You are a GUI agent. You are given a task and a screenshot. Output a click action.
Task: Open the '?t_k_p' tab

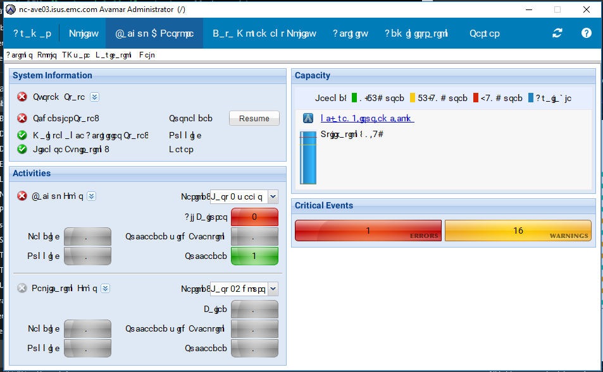point(32,33)
